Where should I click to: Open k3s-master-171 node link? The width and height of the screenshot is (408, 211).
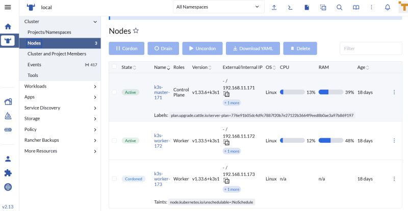162,92
